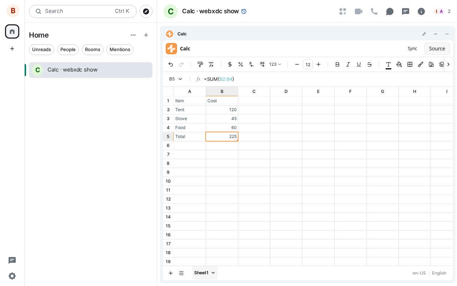Select the Rooms filter

tap(92, 50)
